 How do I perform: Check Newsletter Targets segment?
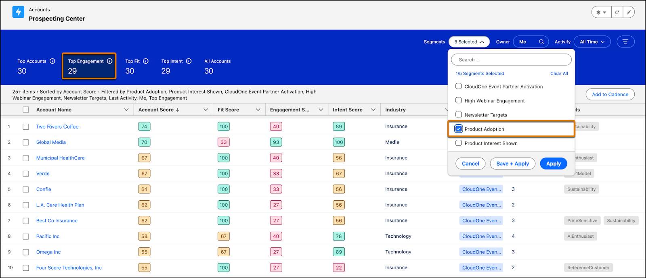(x=459, y=114)
